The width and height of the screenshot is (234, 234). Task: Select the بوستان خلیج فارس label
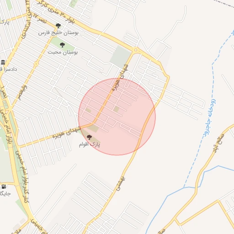[x=58, y=33]
